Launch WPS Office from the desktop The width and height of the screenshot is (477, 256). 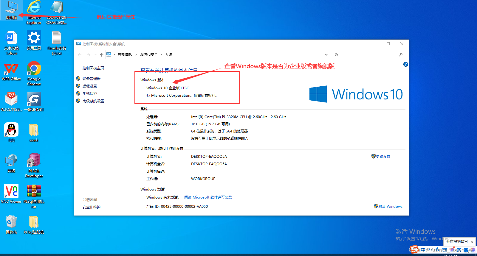11,71
